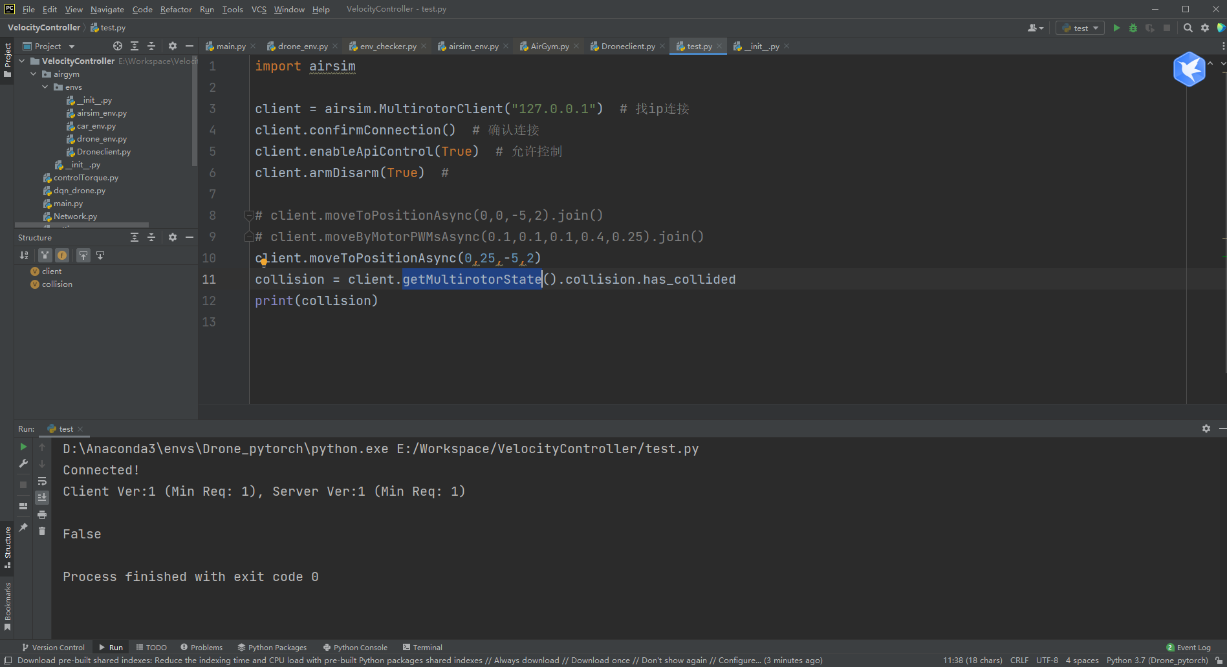Click the locate/select opened file target icon
This screenshot has width=1227, height=667.
118,46
